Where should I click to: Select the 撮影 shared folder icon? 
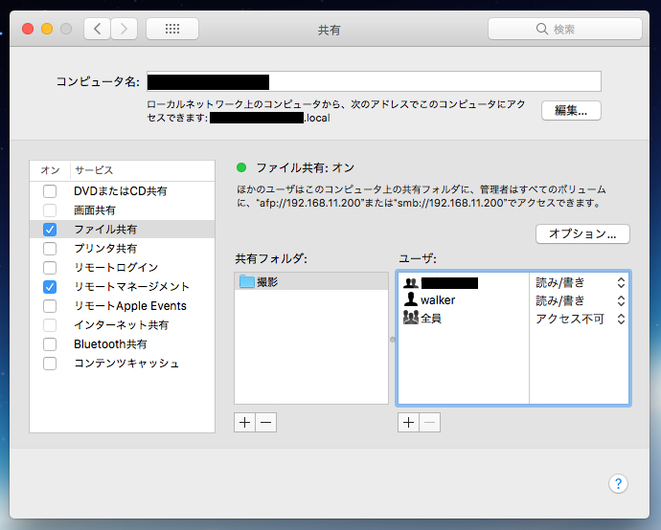[247, 282]
